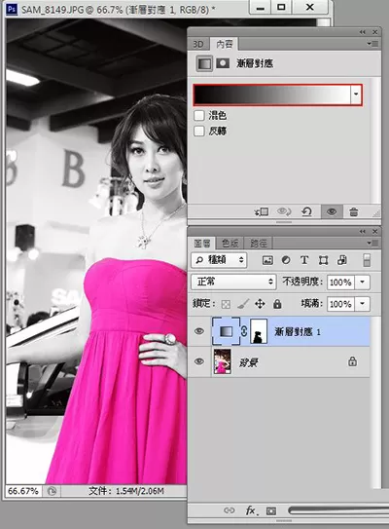This screenshot has height=529, width=389.
Task: Delete adjustment layer with trash icon in Properties
Action: pos(353,212)
